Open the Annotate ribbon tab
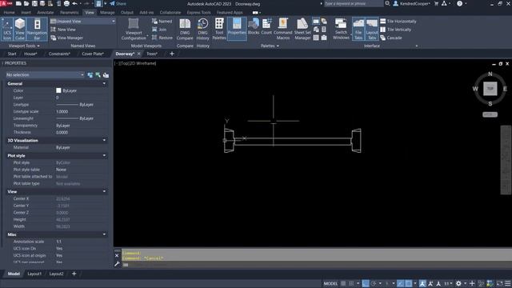Image resolution: width=512 pixels, height=288 pixels. coord(46,13)
